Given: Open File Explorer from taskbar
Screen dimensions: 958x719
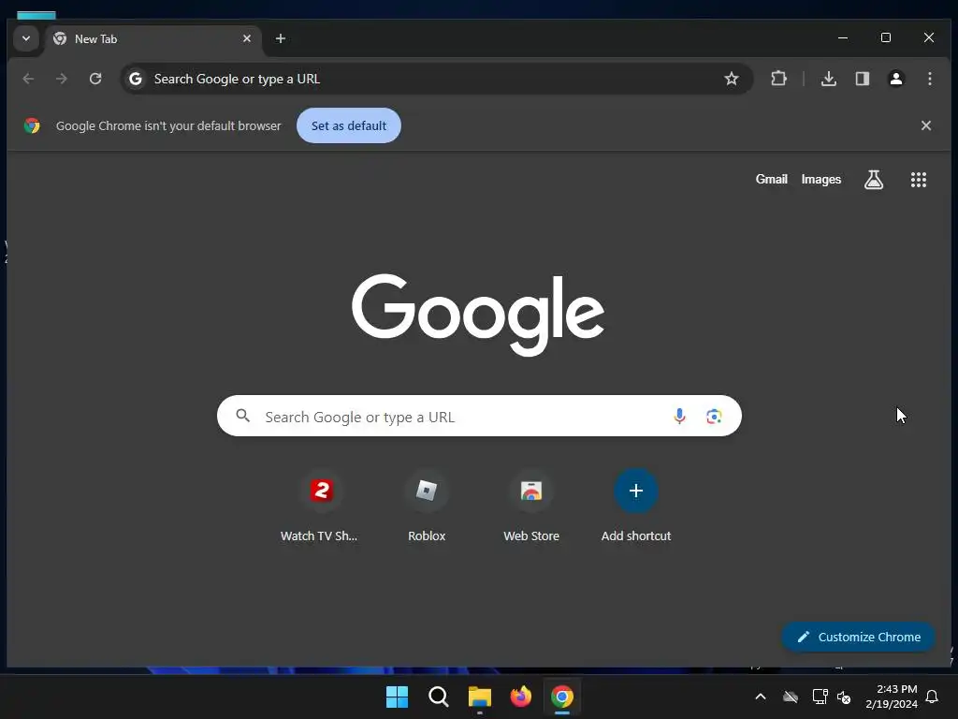Looking at the screenshot, I should click(480, 697).
